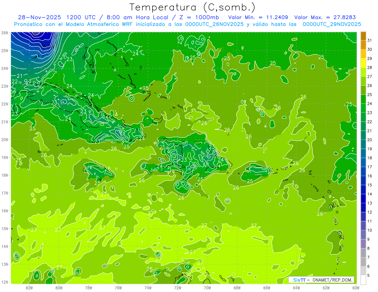Viewport: 378px width, 292px height.
Task: Click the amber swatch between 29 and 30
Action: click(x=363, y=54)
